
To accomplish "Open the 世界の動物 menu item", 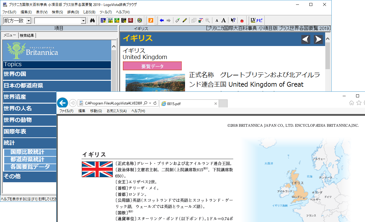I will tap(30, 120).
